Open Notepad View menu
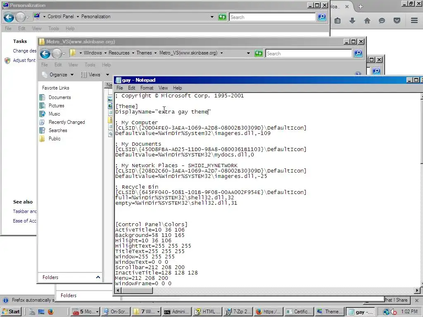Viewport: 423px width, 317px height. pyautogui.click(x=163, y=88)
